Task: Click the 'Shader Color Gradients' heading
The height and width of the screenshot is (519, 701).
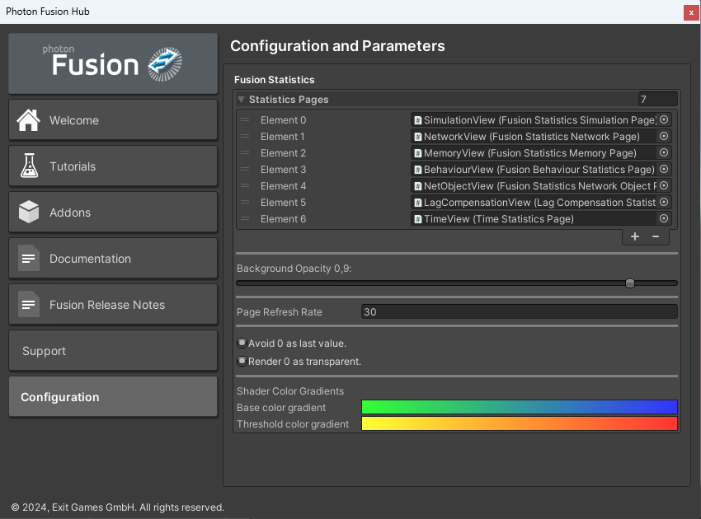Action: coord(290,391)
